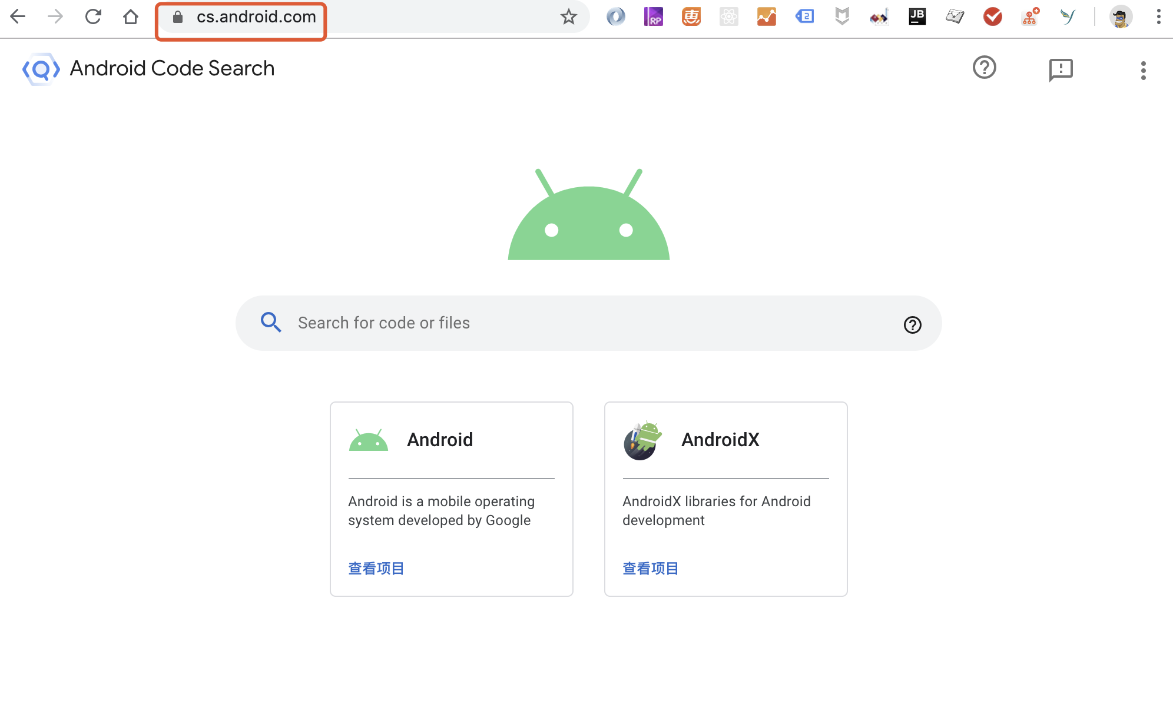Open search help inside the search box

point(913,325)
